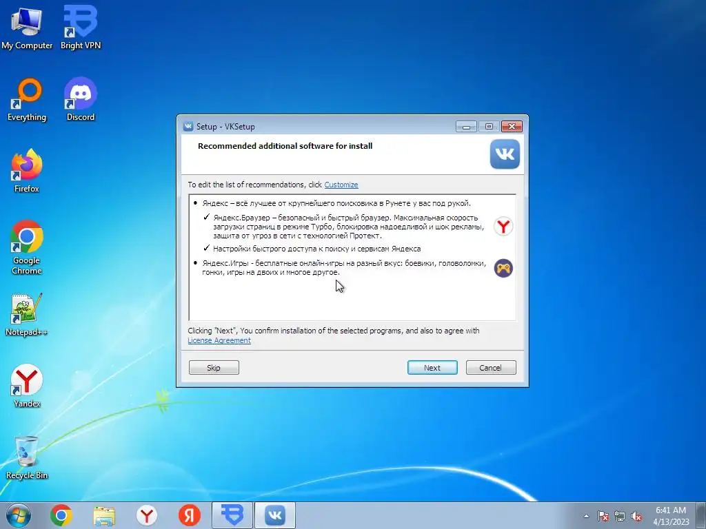Viewport: 706px width, 529px height.
Task: Launch Chrome from the taskbar
Action: pyautogui.click(x=61, y=515)
